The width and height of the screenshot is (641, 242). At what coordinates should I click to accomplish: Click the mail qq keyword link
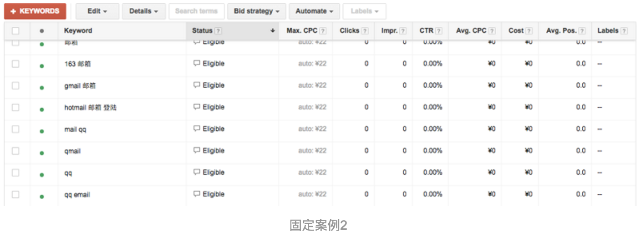[75, 130]
